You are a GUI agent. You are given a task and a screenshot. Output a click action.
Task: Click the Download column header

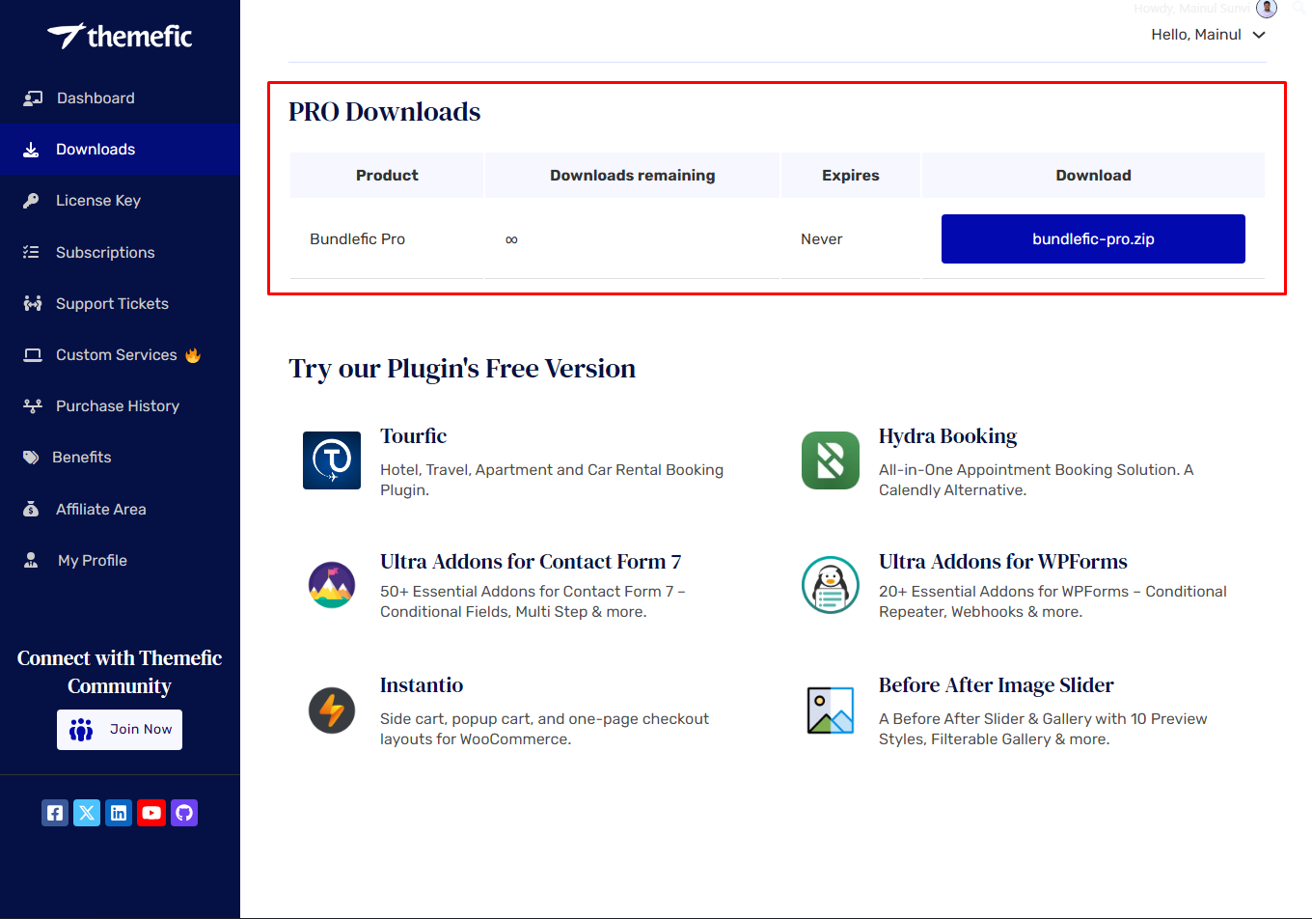1093,175
